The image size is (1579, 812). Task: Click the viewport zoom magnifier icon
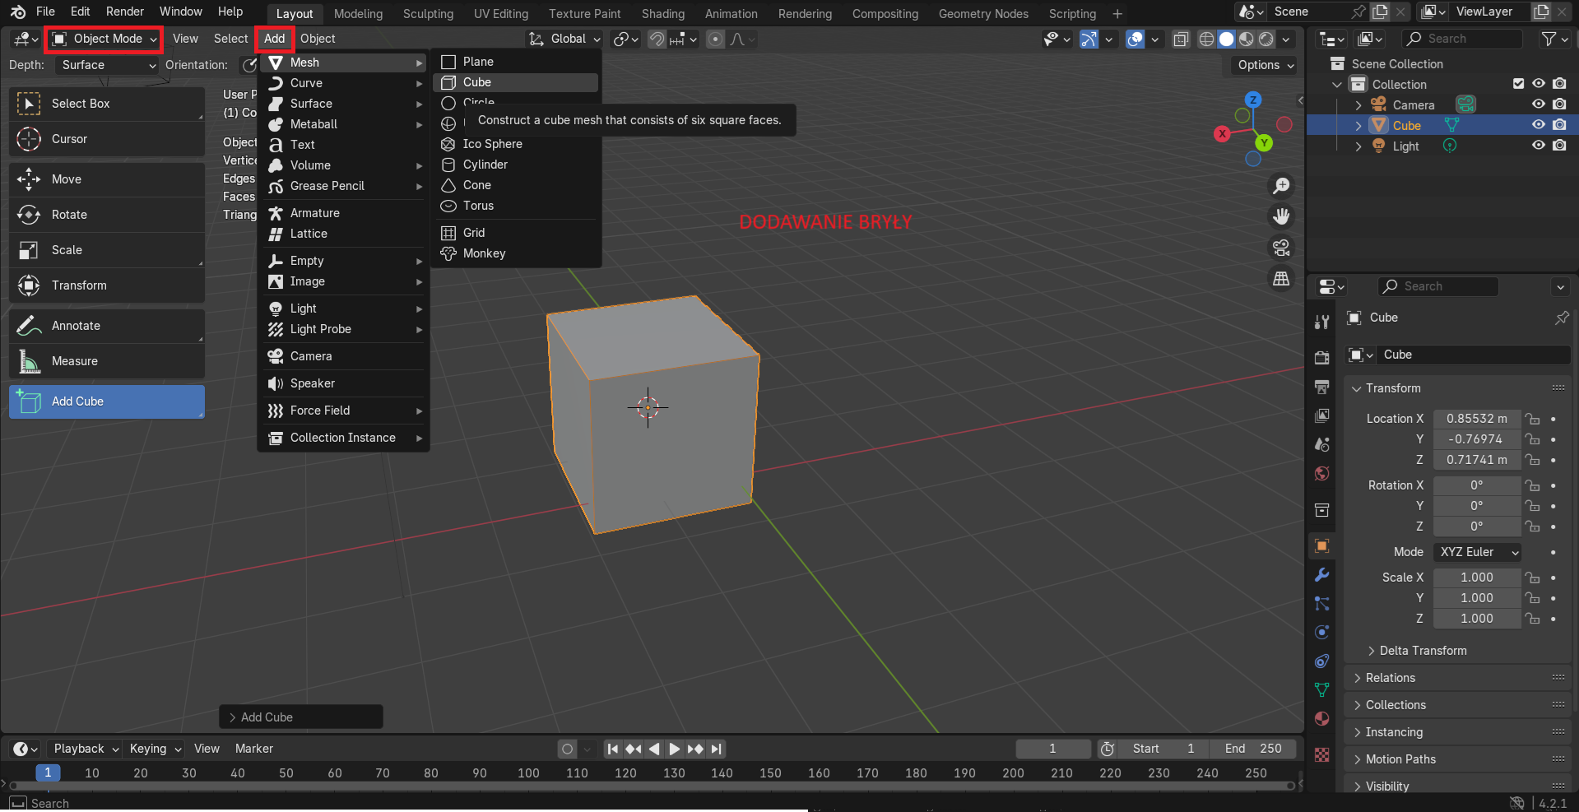click(1281, 186)
